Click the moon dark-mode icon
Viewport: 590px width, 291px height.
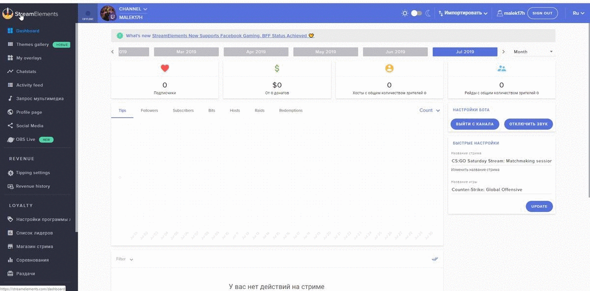coord(428,13)
